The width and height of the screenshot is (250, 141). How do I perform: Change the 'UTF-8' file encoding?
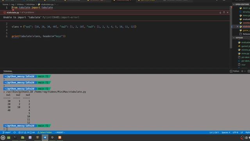235,132
